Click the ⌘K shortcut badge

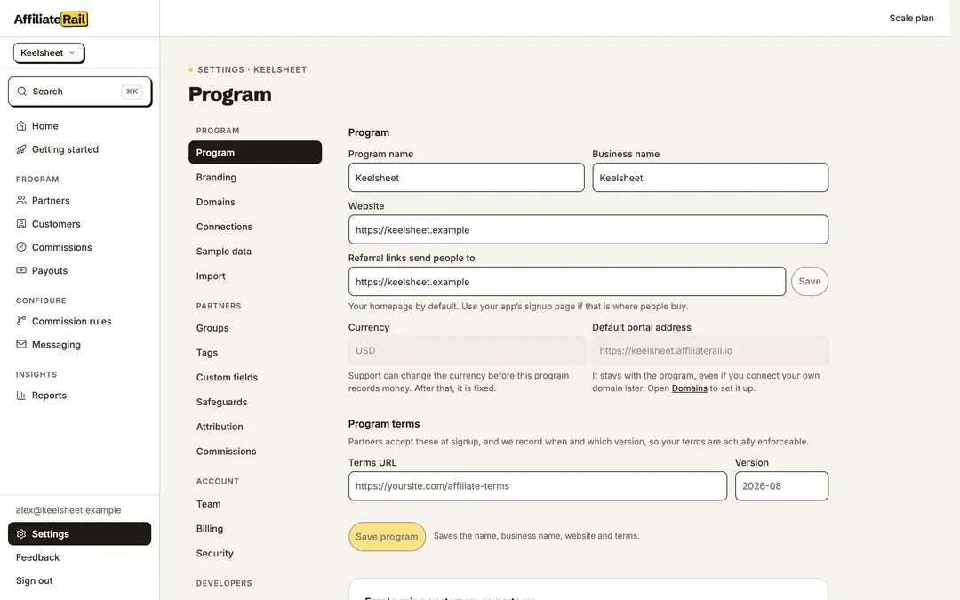coord(132,92)
